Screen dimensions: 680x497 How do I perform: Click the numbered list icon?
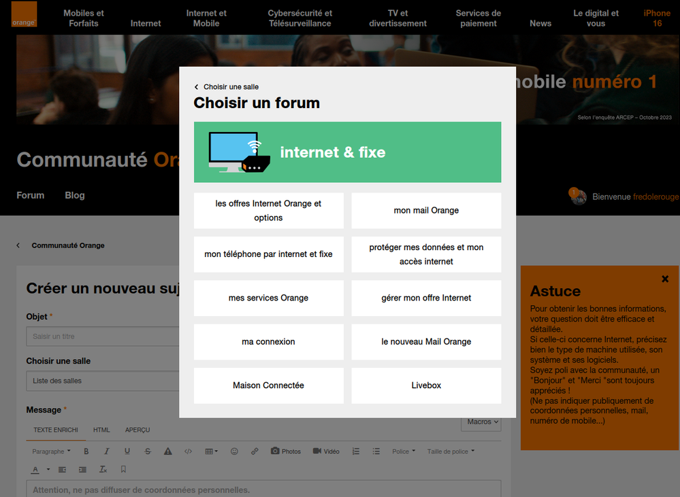pos(355,451)
